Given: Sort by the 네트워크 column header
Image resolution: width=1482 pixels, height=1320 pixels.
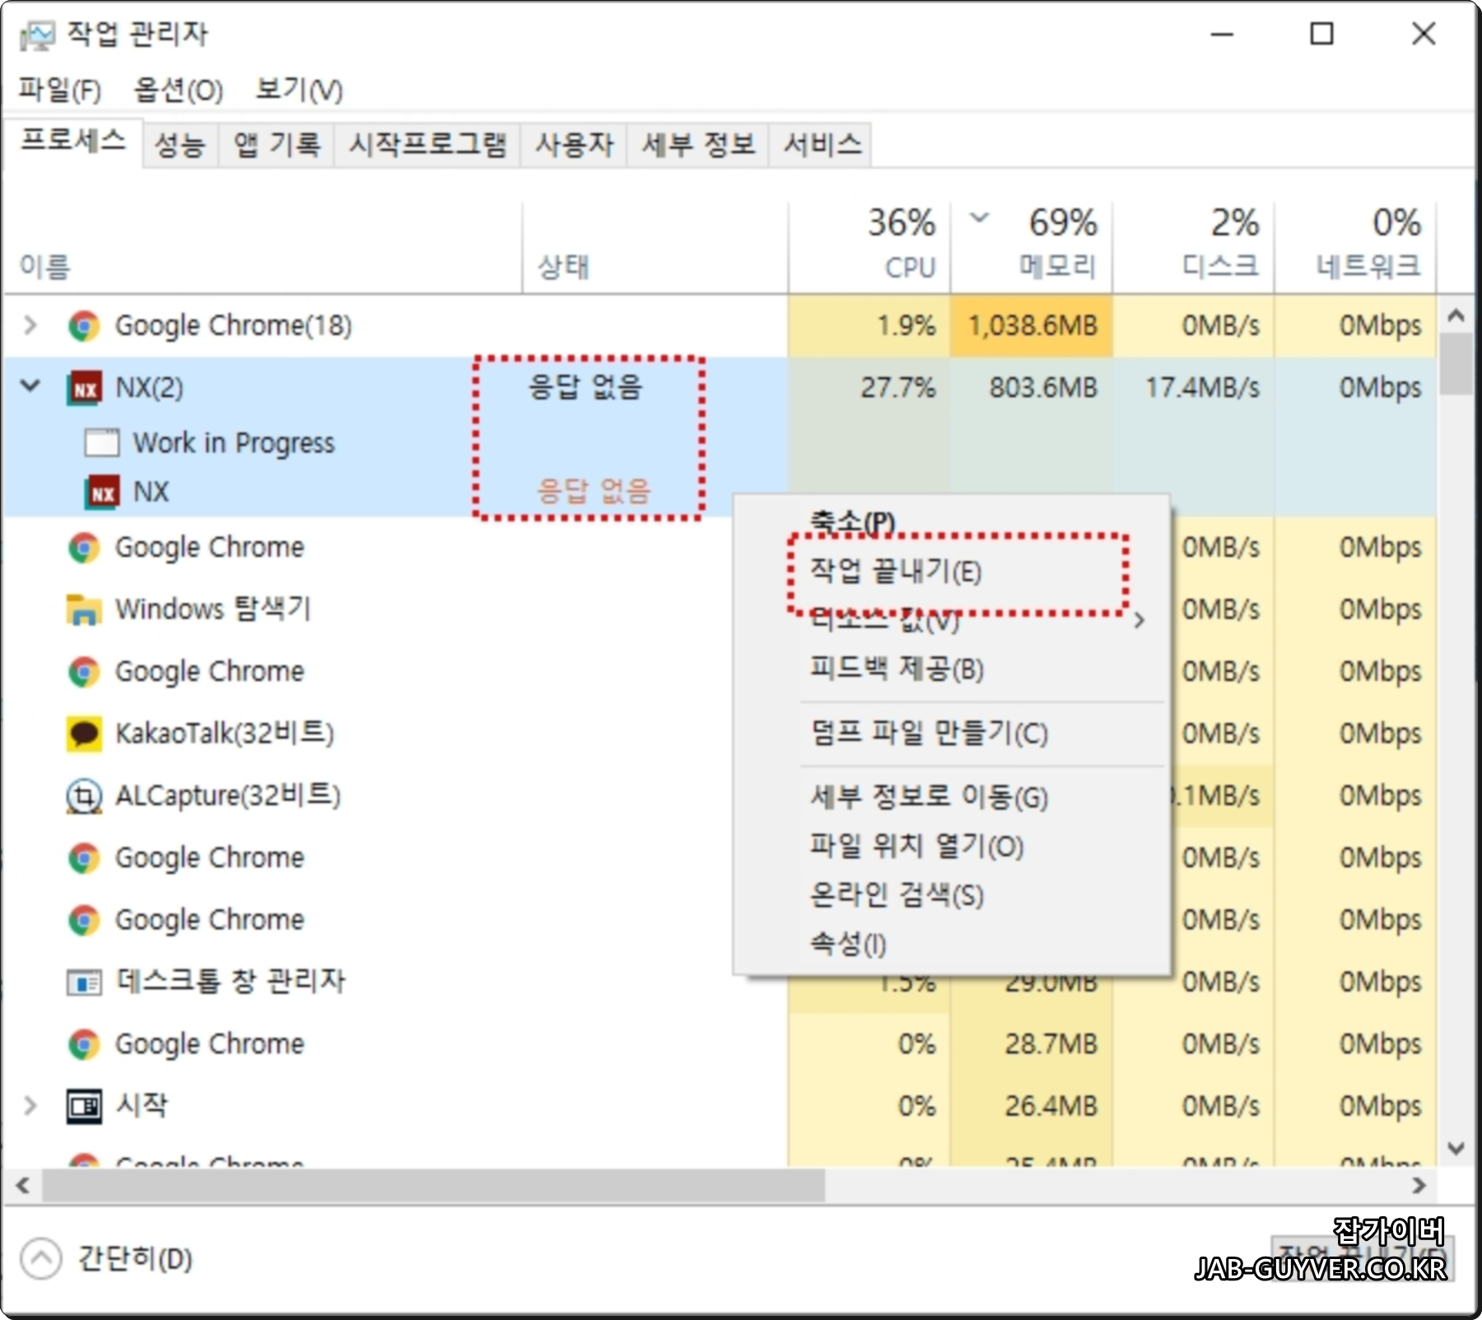Looking at the screenshot, I should (x=1356, y=245).
